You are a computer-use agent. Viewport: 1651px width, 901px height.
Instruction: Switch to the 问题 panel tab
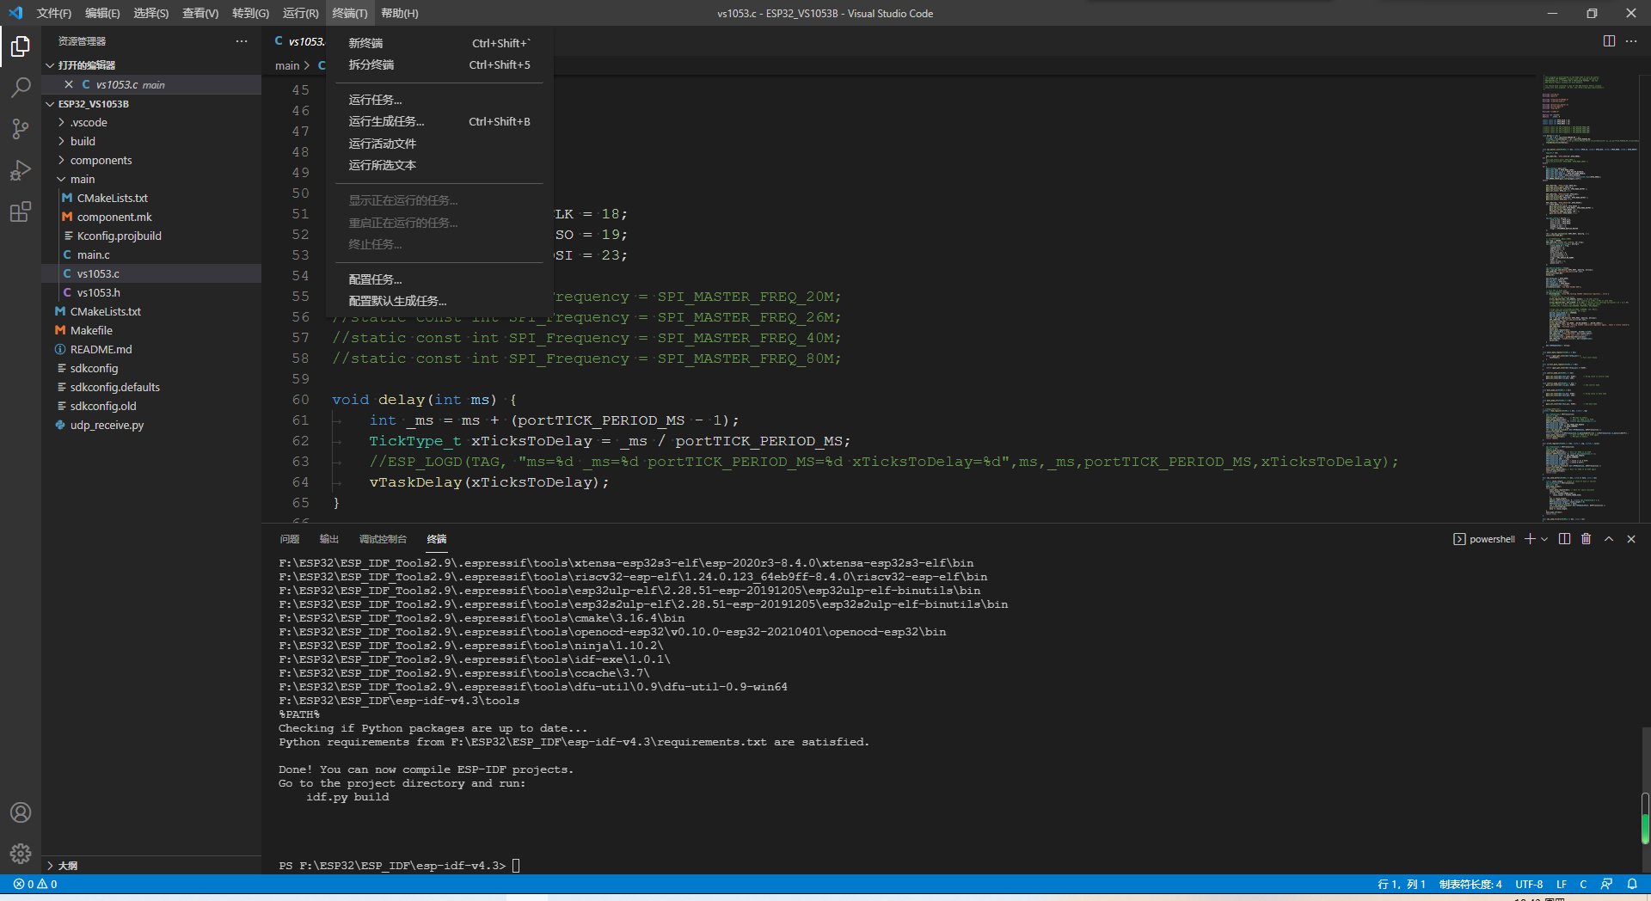coord(290,539)
